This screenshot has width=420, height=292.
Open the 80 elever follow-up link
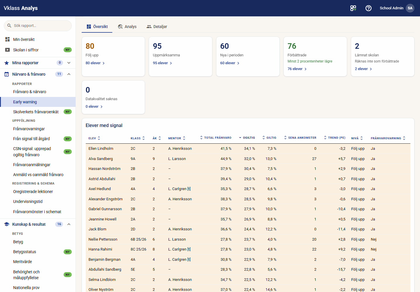click(x=95, y=63)
